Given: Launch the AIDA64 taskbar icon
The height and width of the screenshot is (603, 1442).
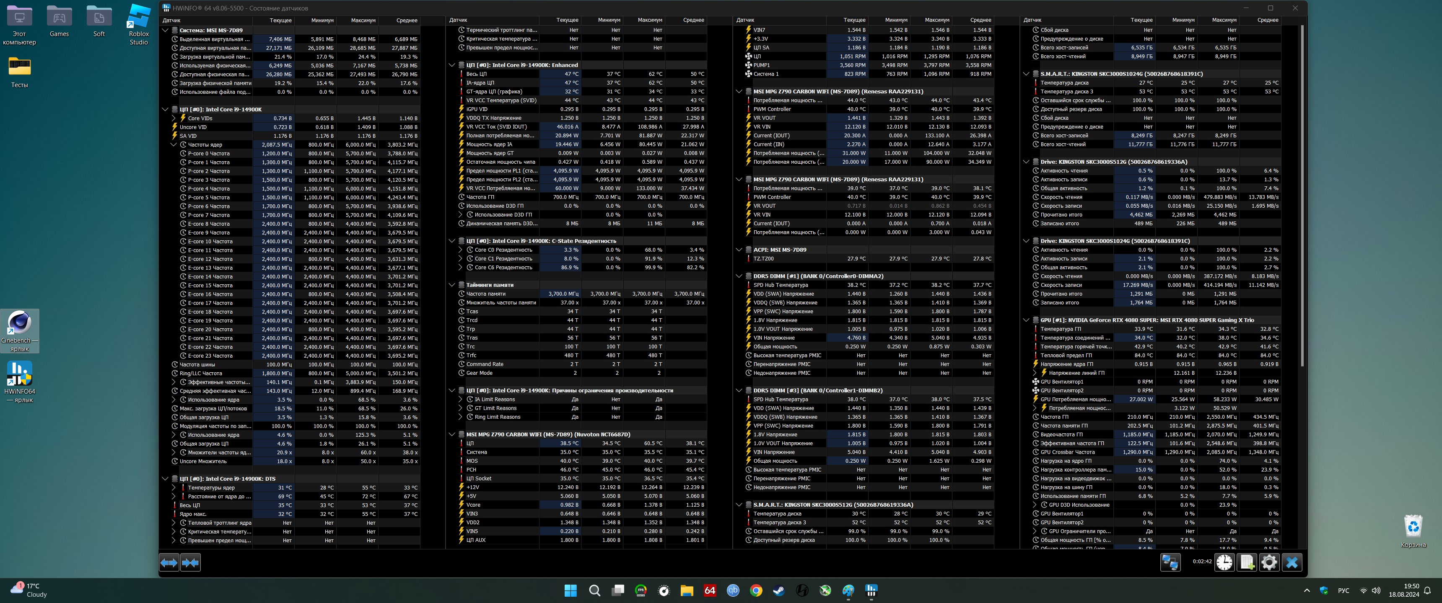Looking at the screenshot, I should (x=710, y=590).
